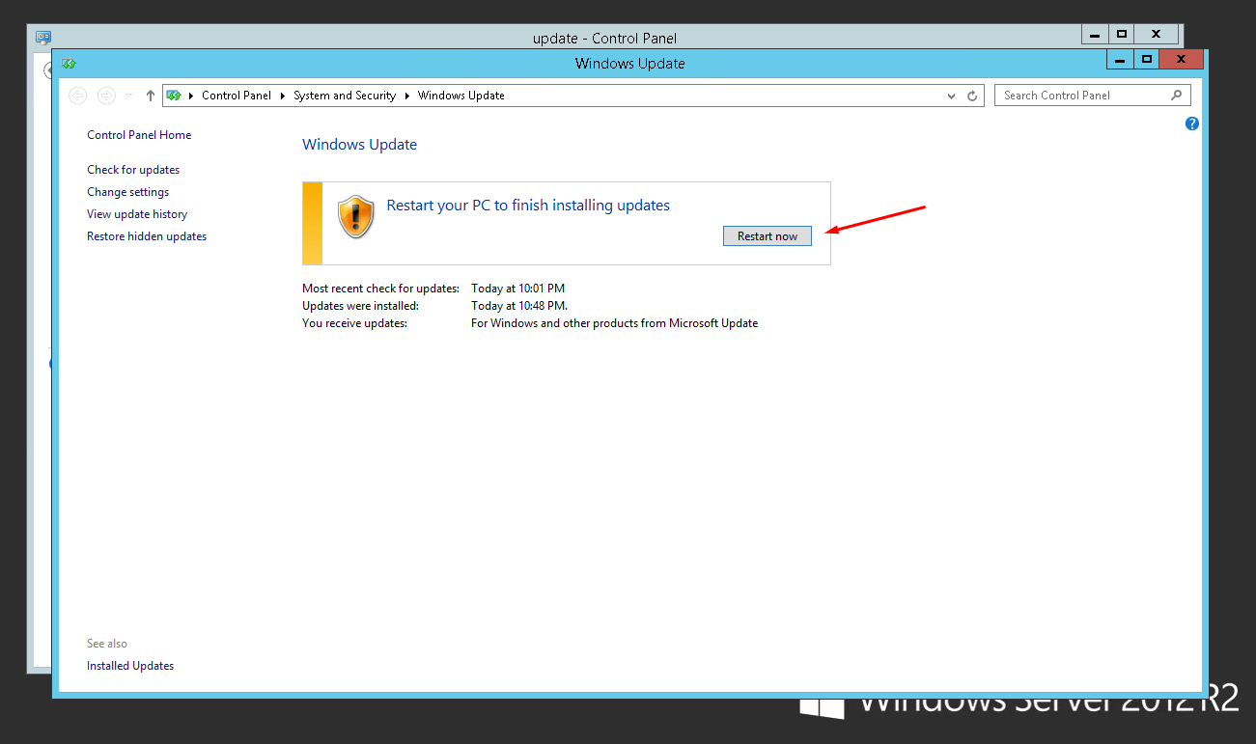The image size is (1256, 744).
Task: Click the Restart now button
Action: pyautogui.click(x=767, y=236)
